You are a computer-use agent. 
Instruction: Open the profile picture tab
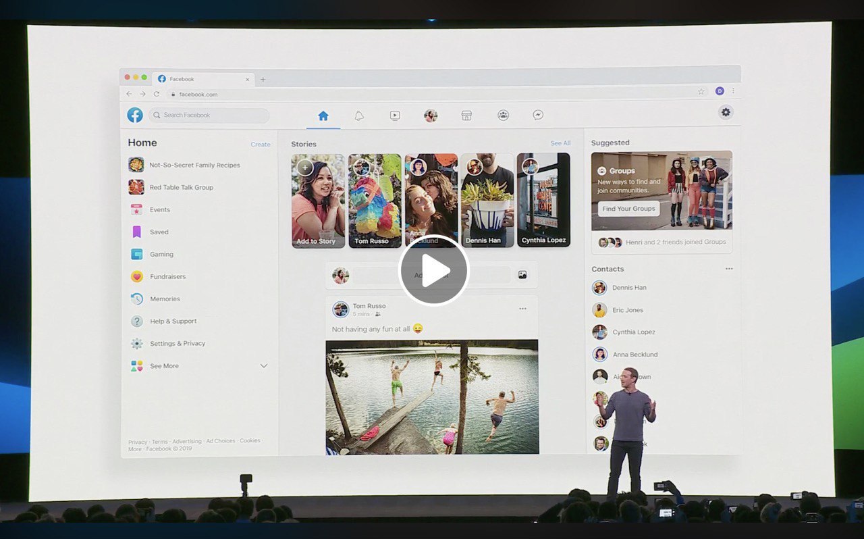431,115
